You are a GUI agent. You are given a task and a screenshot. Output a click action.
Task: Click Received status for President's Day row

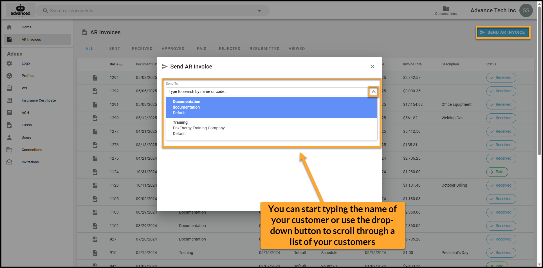[501, 253]
